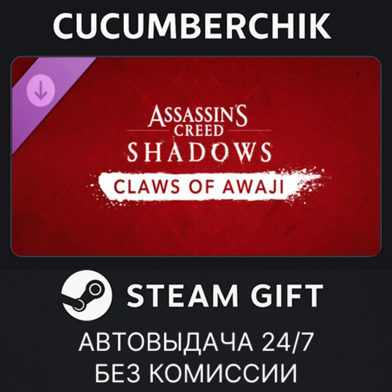Click the round Steam logo icon
The height and width of the screenshot is (392, 392).
coord(87,295)
